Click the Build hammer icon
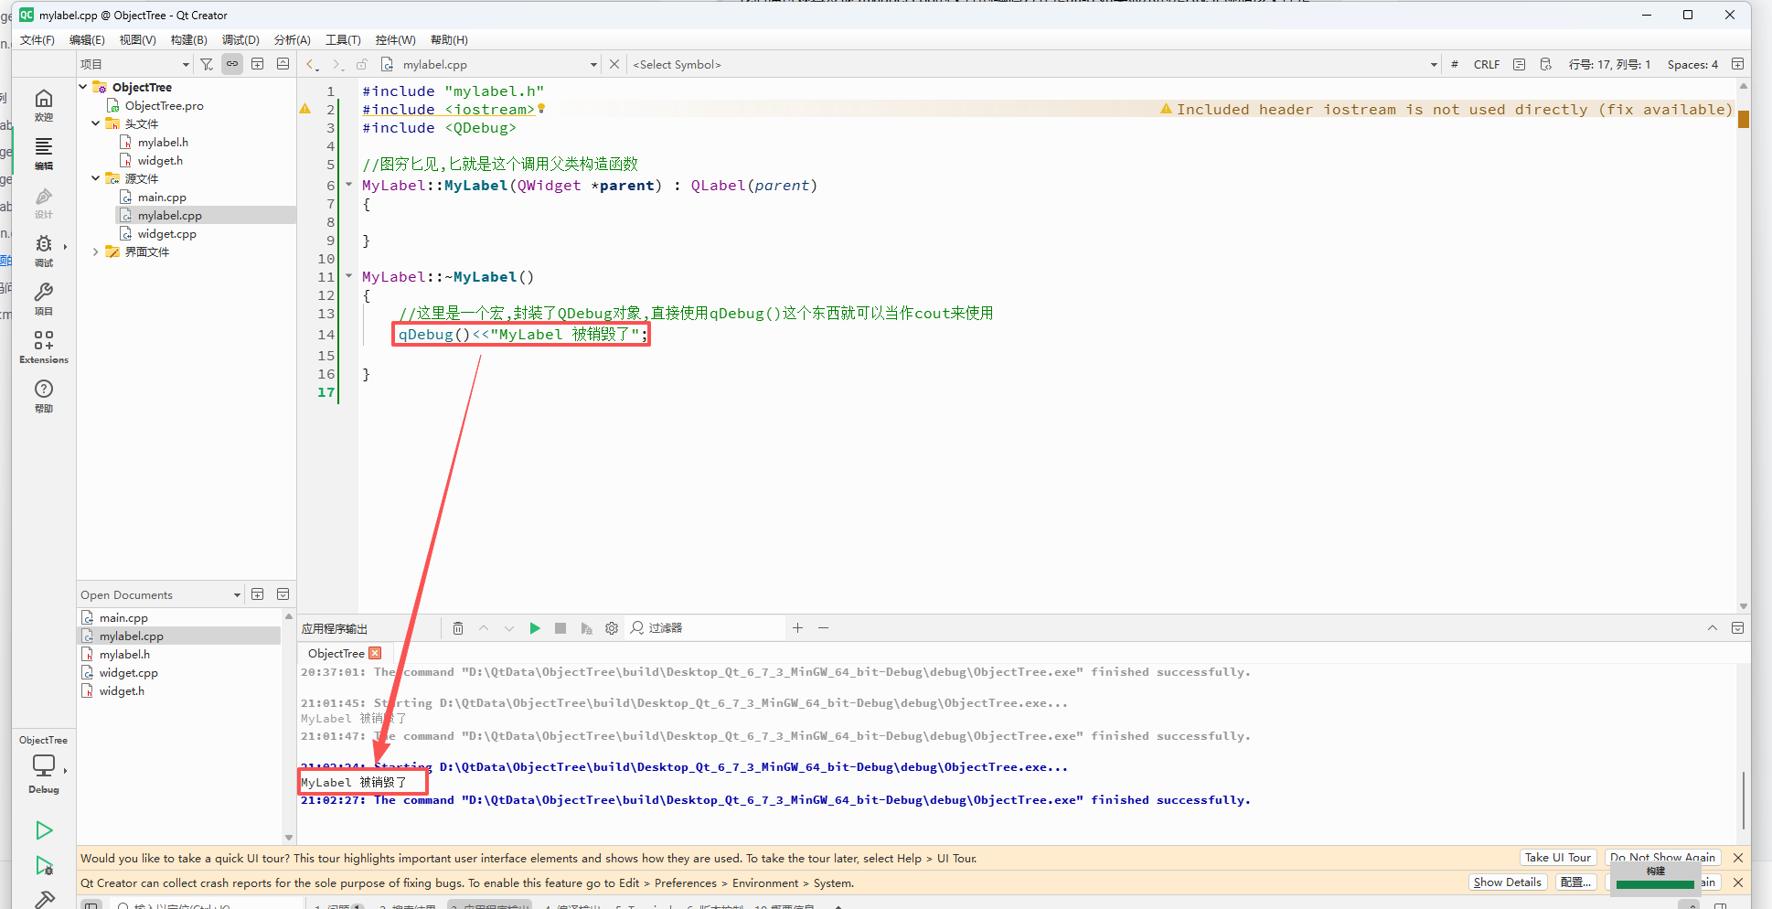The width and height of the screenshot is (1772, 909). point(44,898)
